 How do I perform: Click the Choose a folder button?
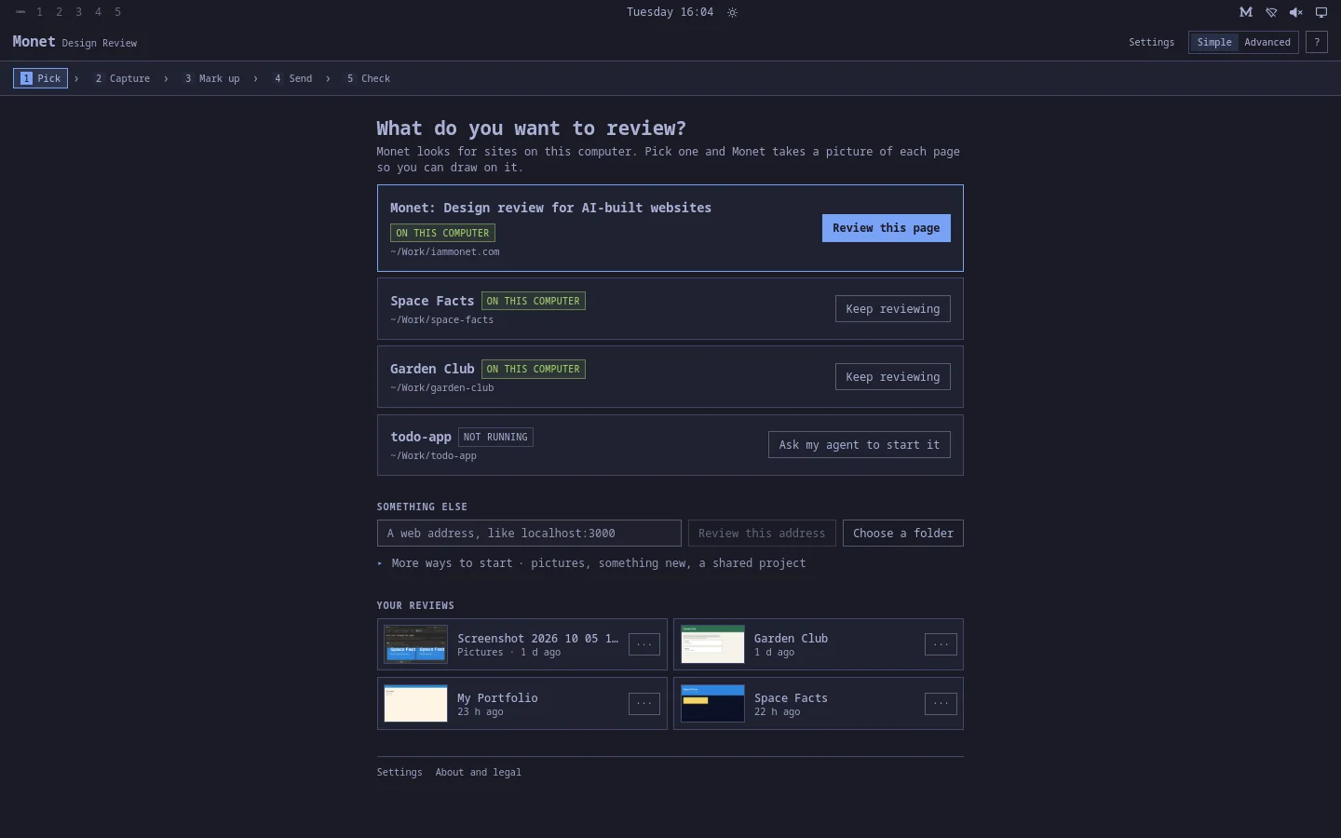pos(903,534)
